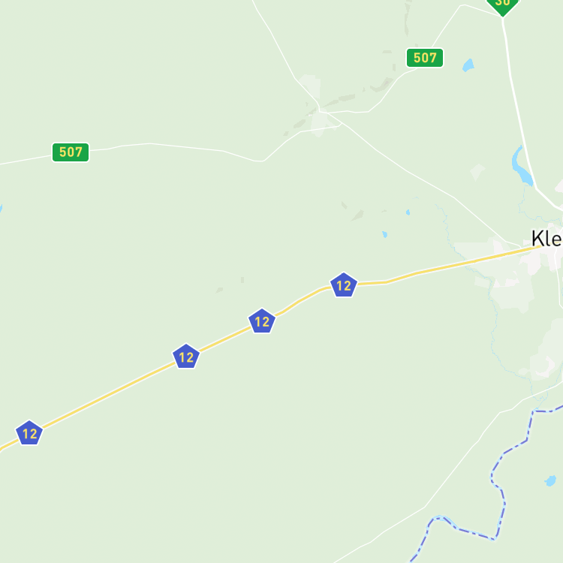This screenshot has height=563, width=563.
Task: Select the road junction in the small northern settlement
Action: 319,112
